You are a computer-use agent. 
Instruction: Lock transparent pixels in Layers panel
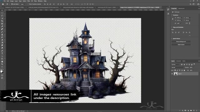175,70
